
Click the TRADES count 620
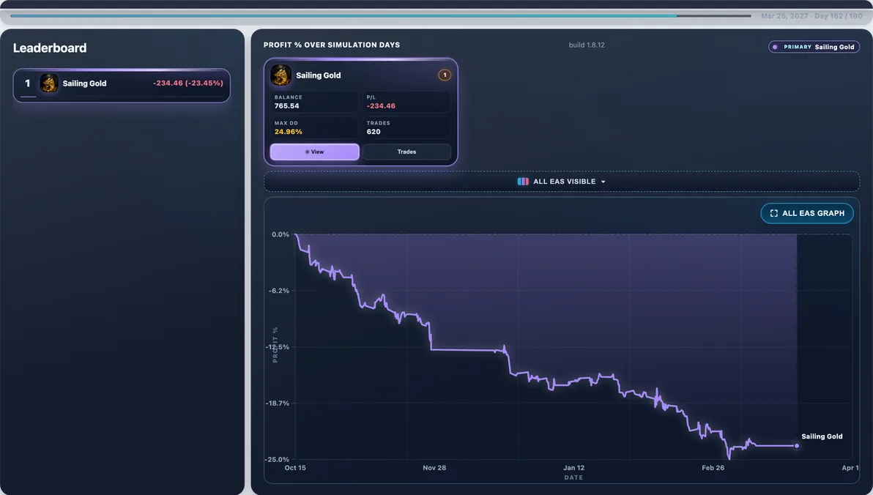374,132
